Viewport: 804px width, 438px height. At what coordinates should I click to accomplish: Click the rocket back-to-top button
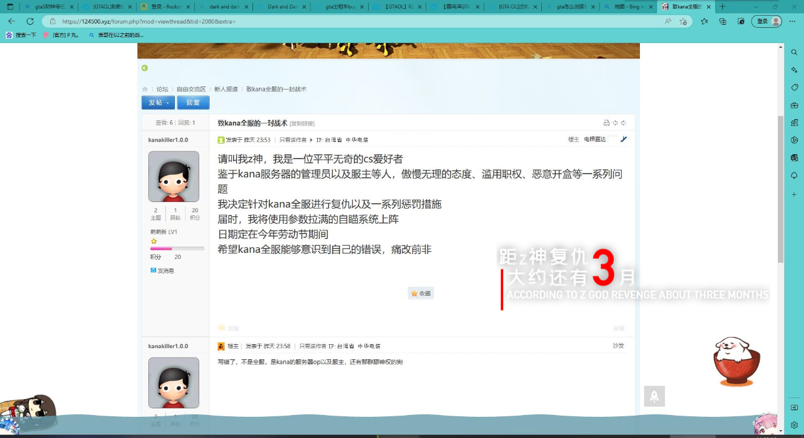[x=654, y=396]
